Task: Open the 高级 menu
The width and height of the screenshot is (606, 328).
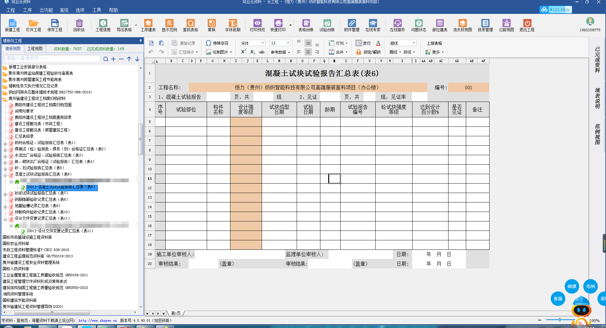Action: 64,10
